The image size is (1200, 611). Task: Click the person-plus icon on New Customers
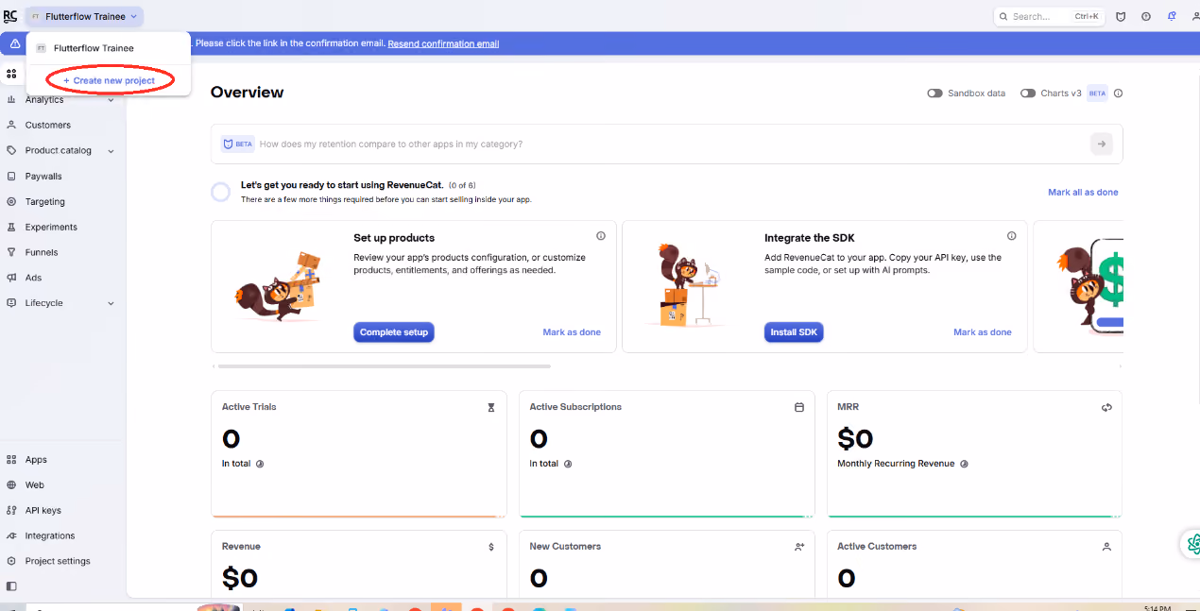(x=799, y=547)
